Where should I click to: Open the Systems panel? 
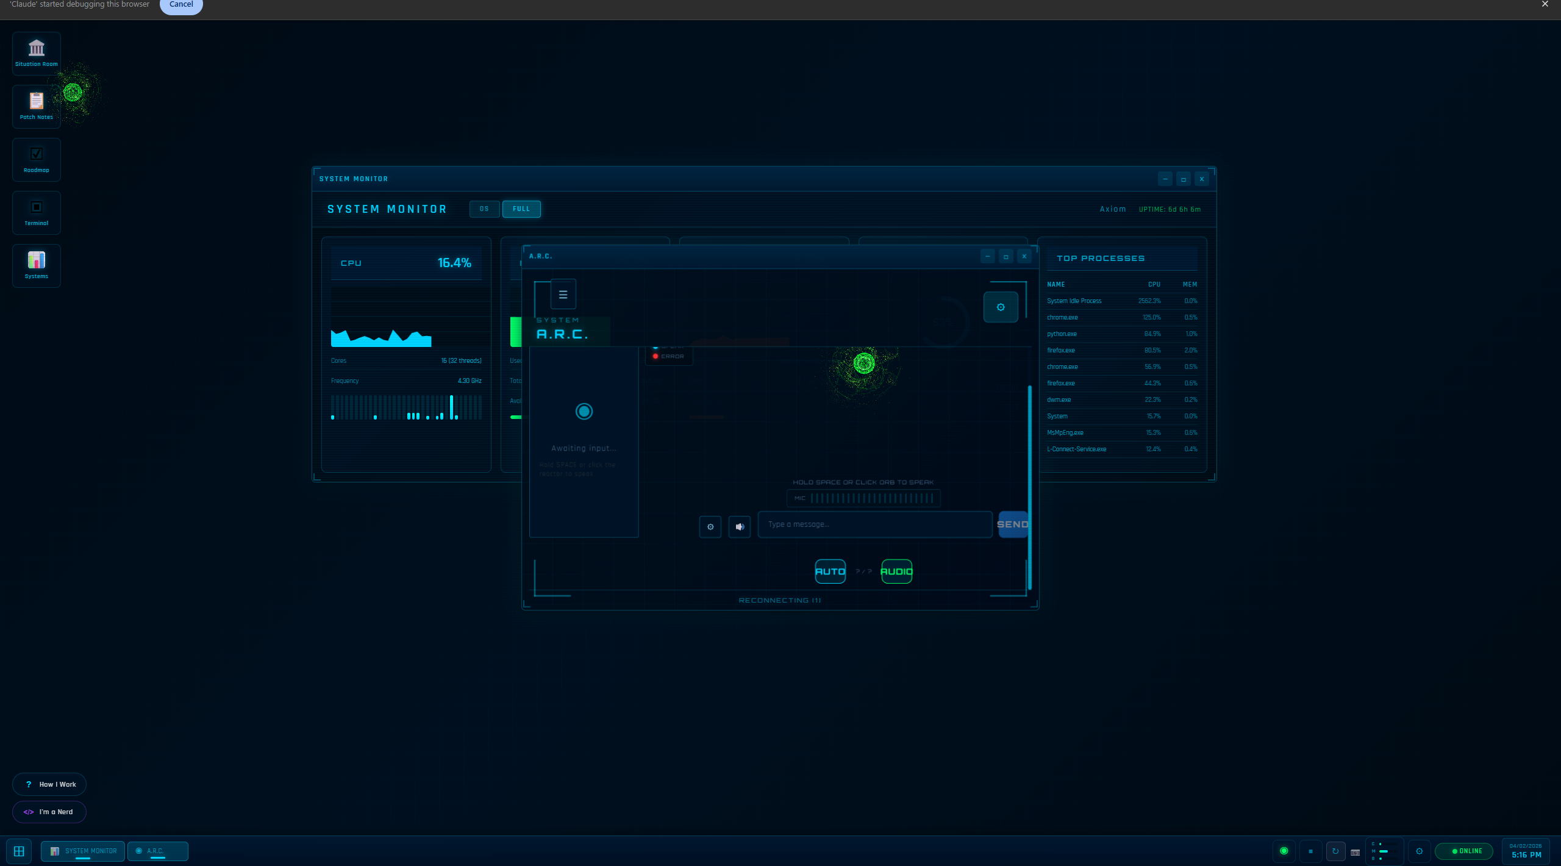[x=36, y=265]
